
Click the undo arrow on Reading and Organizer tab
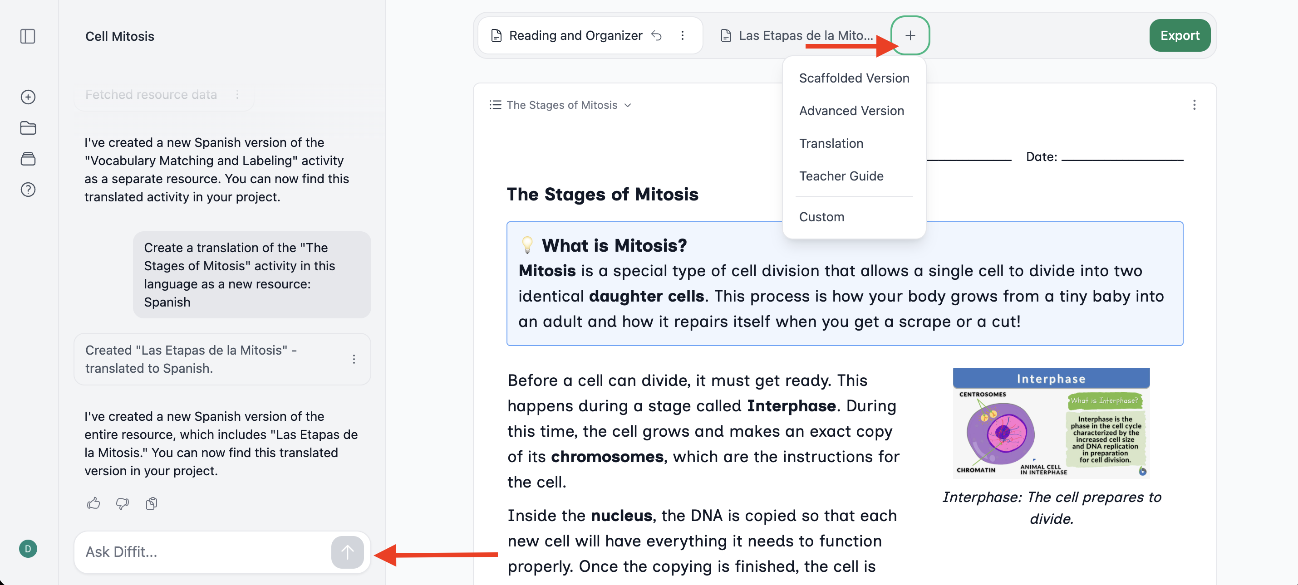pos(657,35)
